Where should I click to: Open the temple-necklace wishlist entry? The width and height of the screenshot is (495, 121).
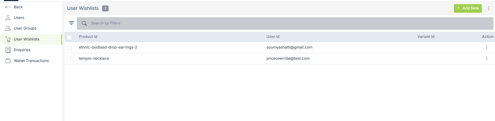tap(94, 58)
